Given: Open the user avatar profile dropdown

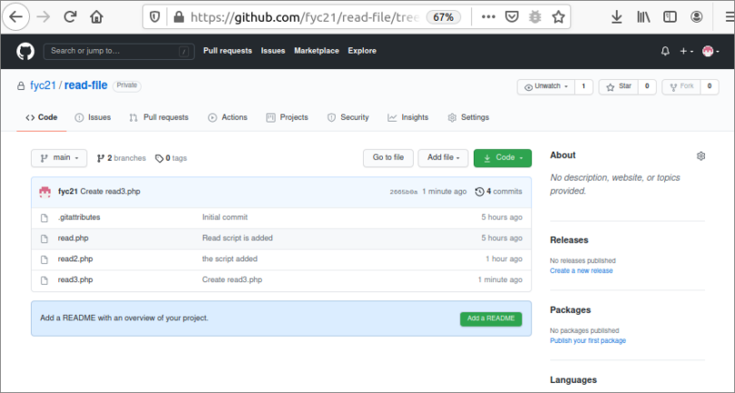Looking at the screenshot, I should pyautogui.click(x=710, y=51).
